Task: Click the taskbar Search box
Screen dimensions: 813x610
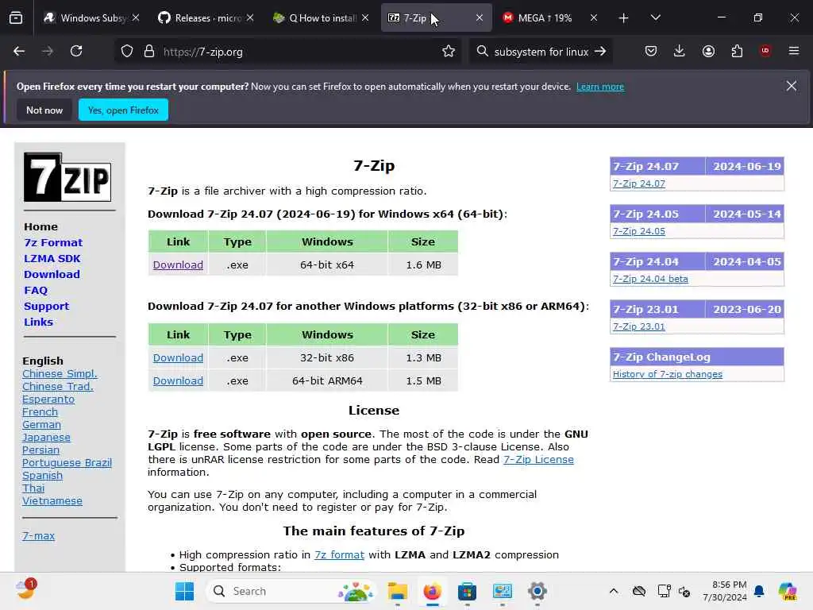Action: pos(291,591)
